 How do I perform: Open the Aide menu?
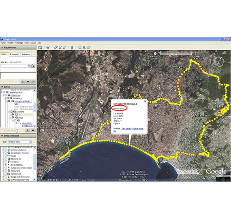(x=39, y=43)
